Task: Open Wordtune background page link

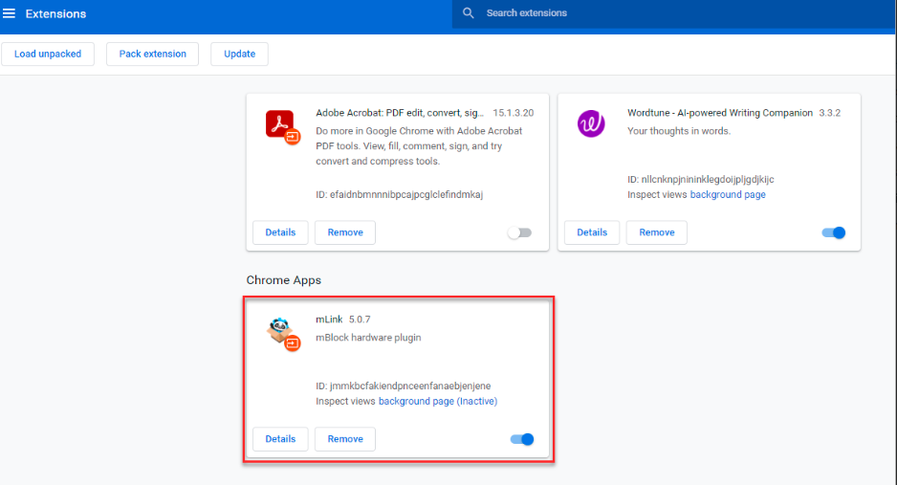Action: (x=728, y=194)
